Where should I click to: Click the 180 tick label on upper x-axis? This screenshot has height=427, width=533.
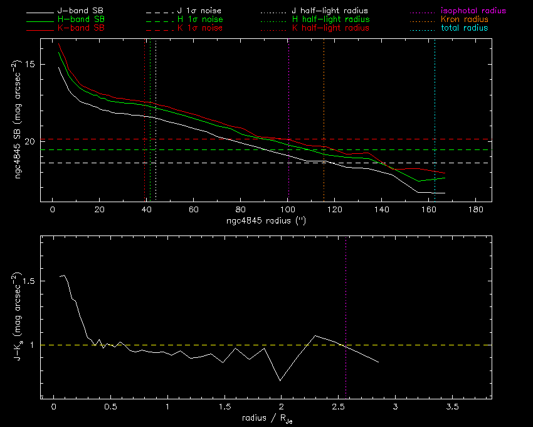pyautogui.click(x=476, y=210)
